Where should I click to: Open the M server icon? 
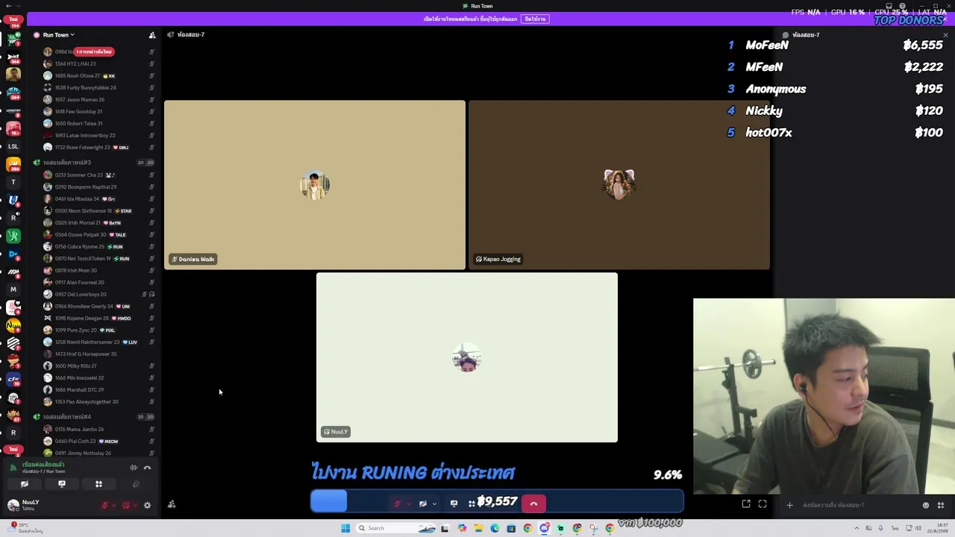coord(13,289)
